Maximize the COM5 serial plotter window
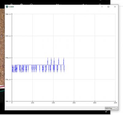This screenshot has width=123, height=115. pyautogui.click(x=108, y=7)
